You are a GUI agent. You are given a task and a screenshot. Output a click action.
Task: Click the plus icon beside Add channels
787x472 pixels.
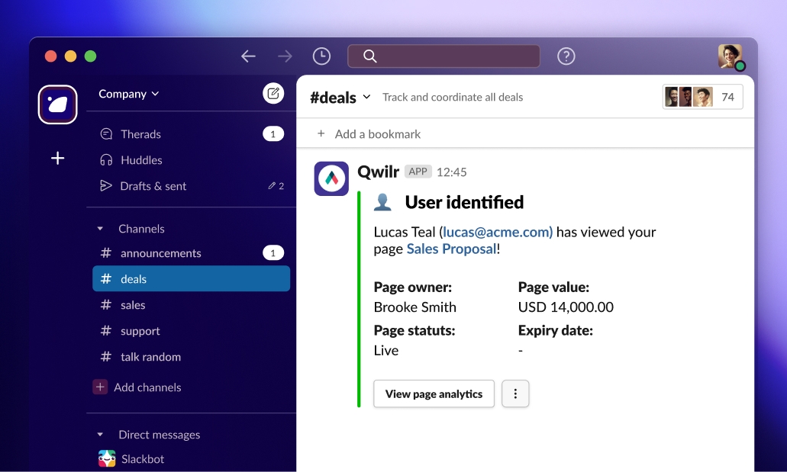pyautogui.click(x=100, y=387)
